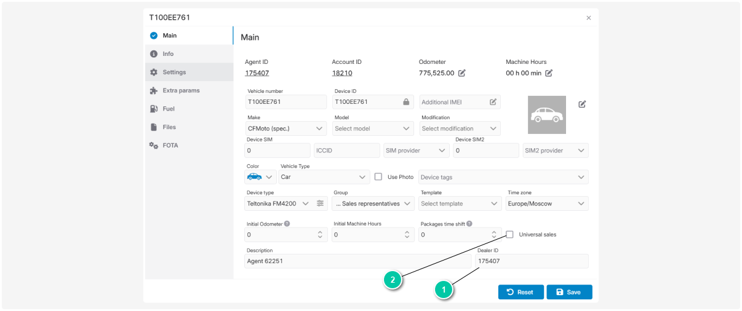The height and width of the screenshot is (311, 742).
Task: Switch to the Fuel section
Action: tap(169, 109)
